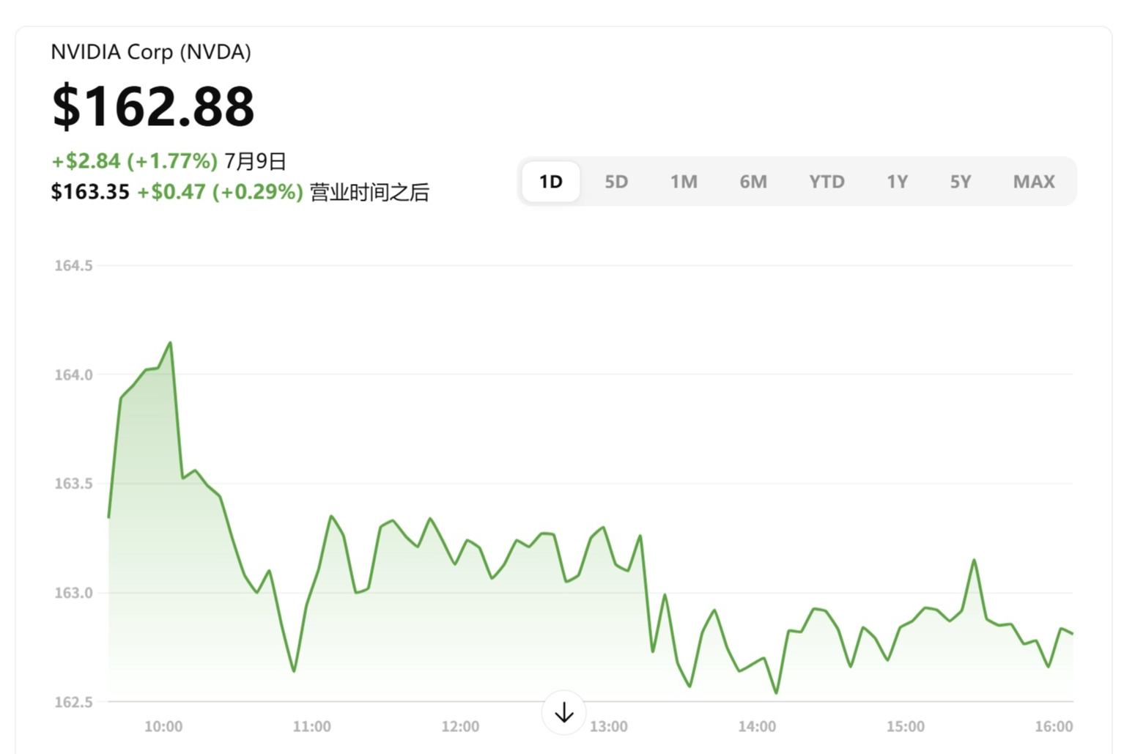Click the $162.88 current price
Screen dimensions: 1124x754
coord(153,106)
